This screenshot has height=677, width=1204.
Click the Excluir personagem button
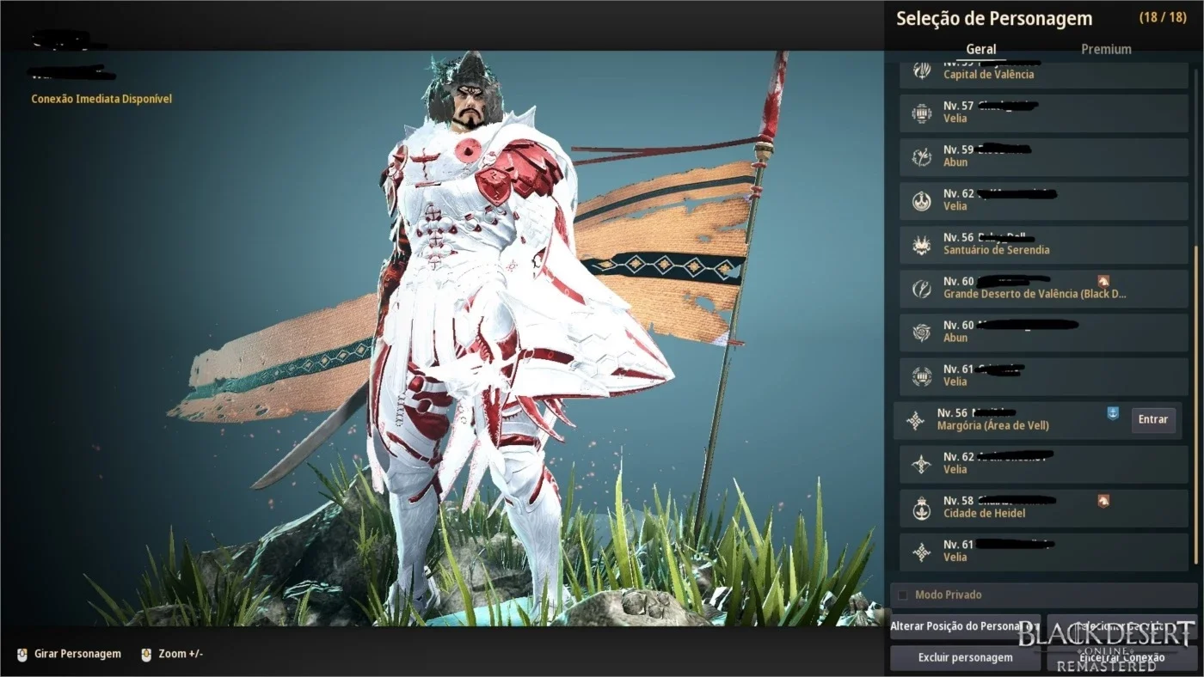[965, 658]
